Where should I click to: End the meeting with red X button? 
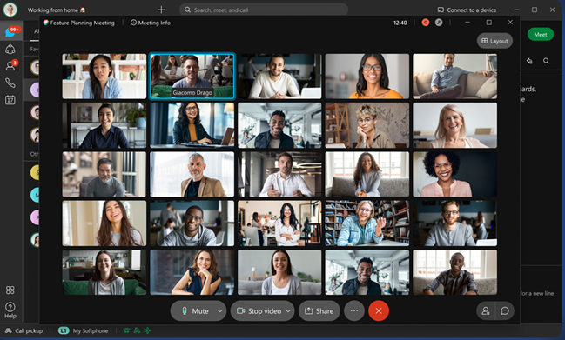click(379, 310)
